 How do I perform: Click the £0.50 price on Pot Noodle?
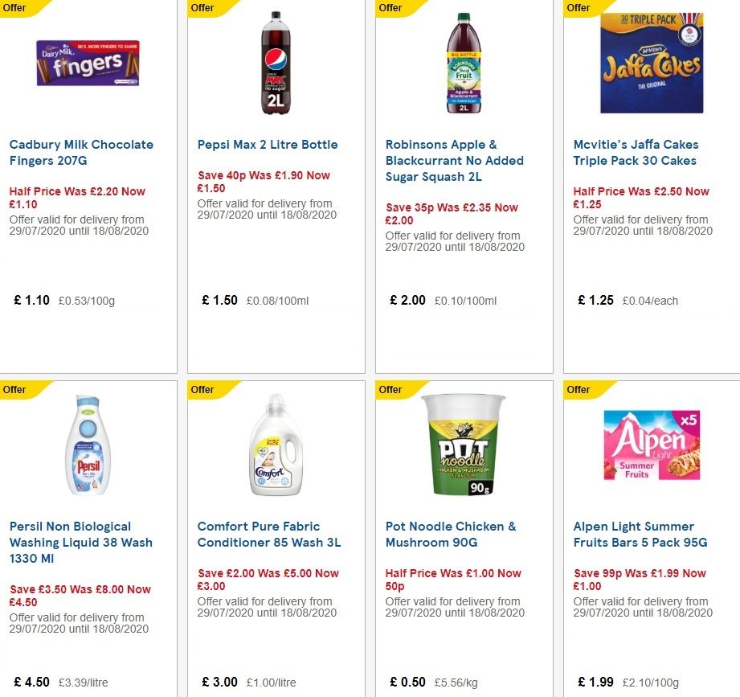point(406,683)
